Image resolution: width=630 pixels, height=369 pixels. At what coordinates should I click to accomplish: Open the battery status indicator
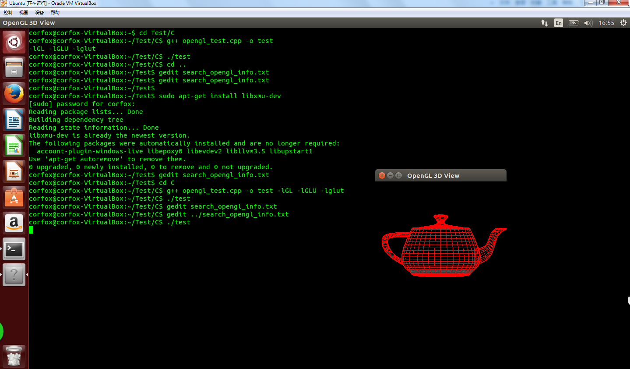tap(574, 23)
